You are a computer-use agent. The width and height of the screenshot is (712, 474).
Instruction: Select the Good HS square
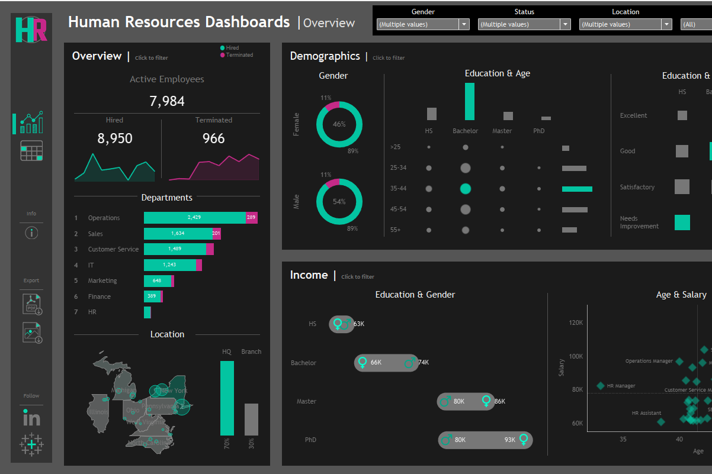click(682, 151)
